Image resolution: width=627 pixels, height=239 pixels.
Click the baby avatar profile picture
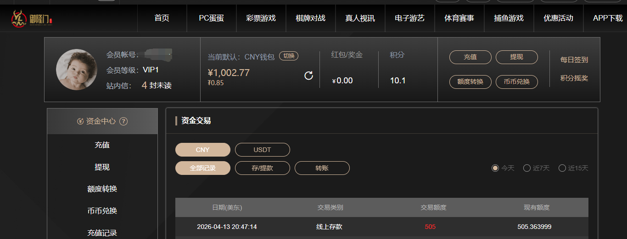coord(77,70)
